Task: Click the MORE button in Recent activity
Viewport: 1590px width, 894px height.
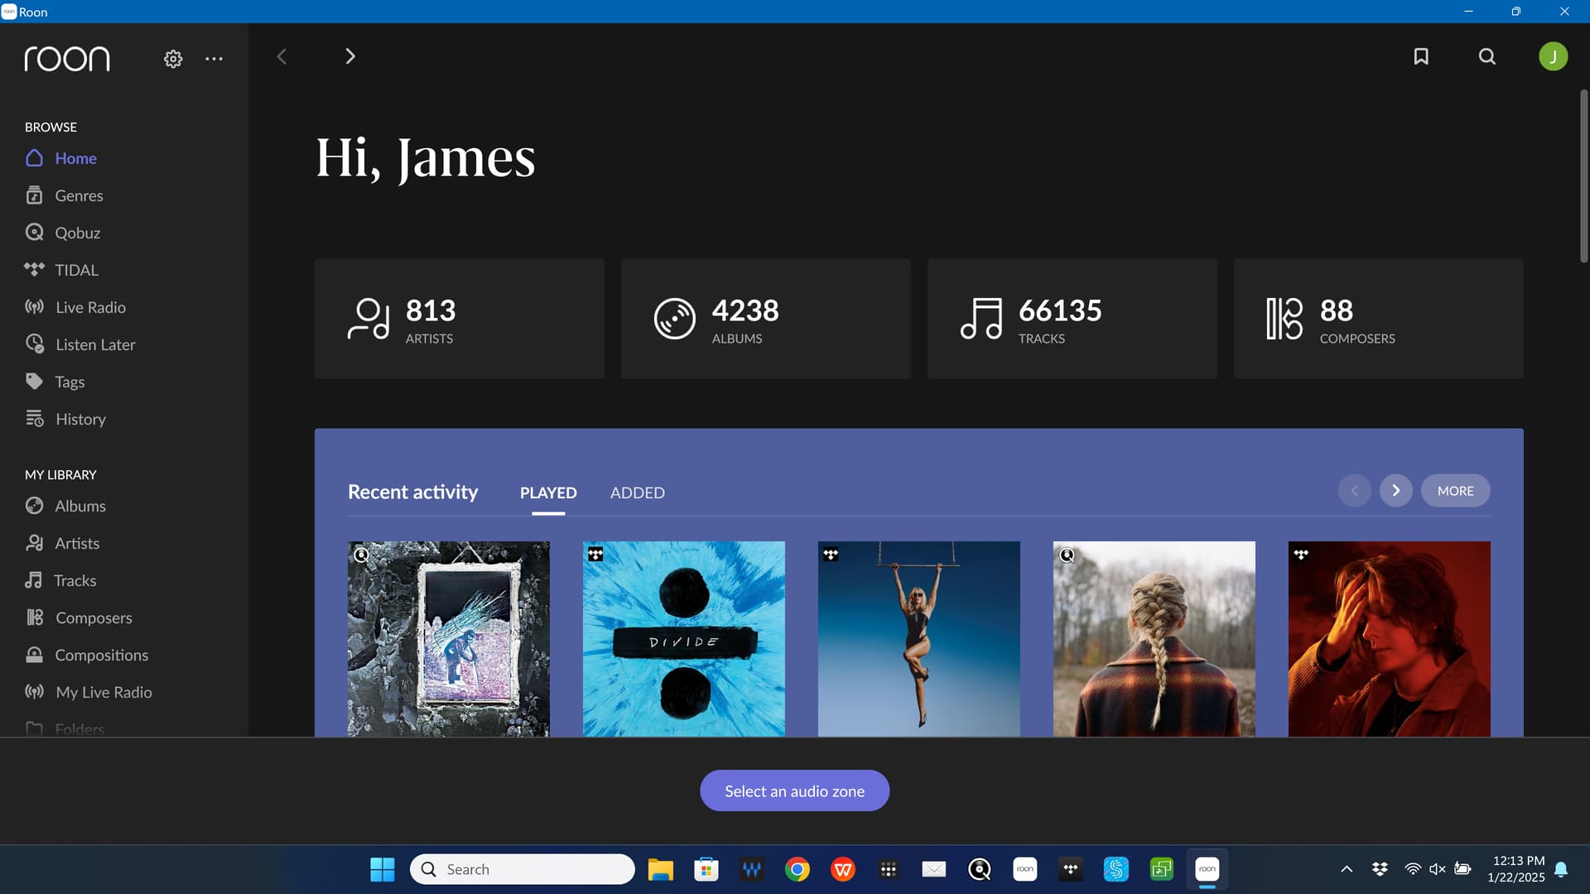Action: [x=1455, y=491]
